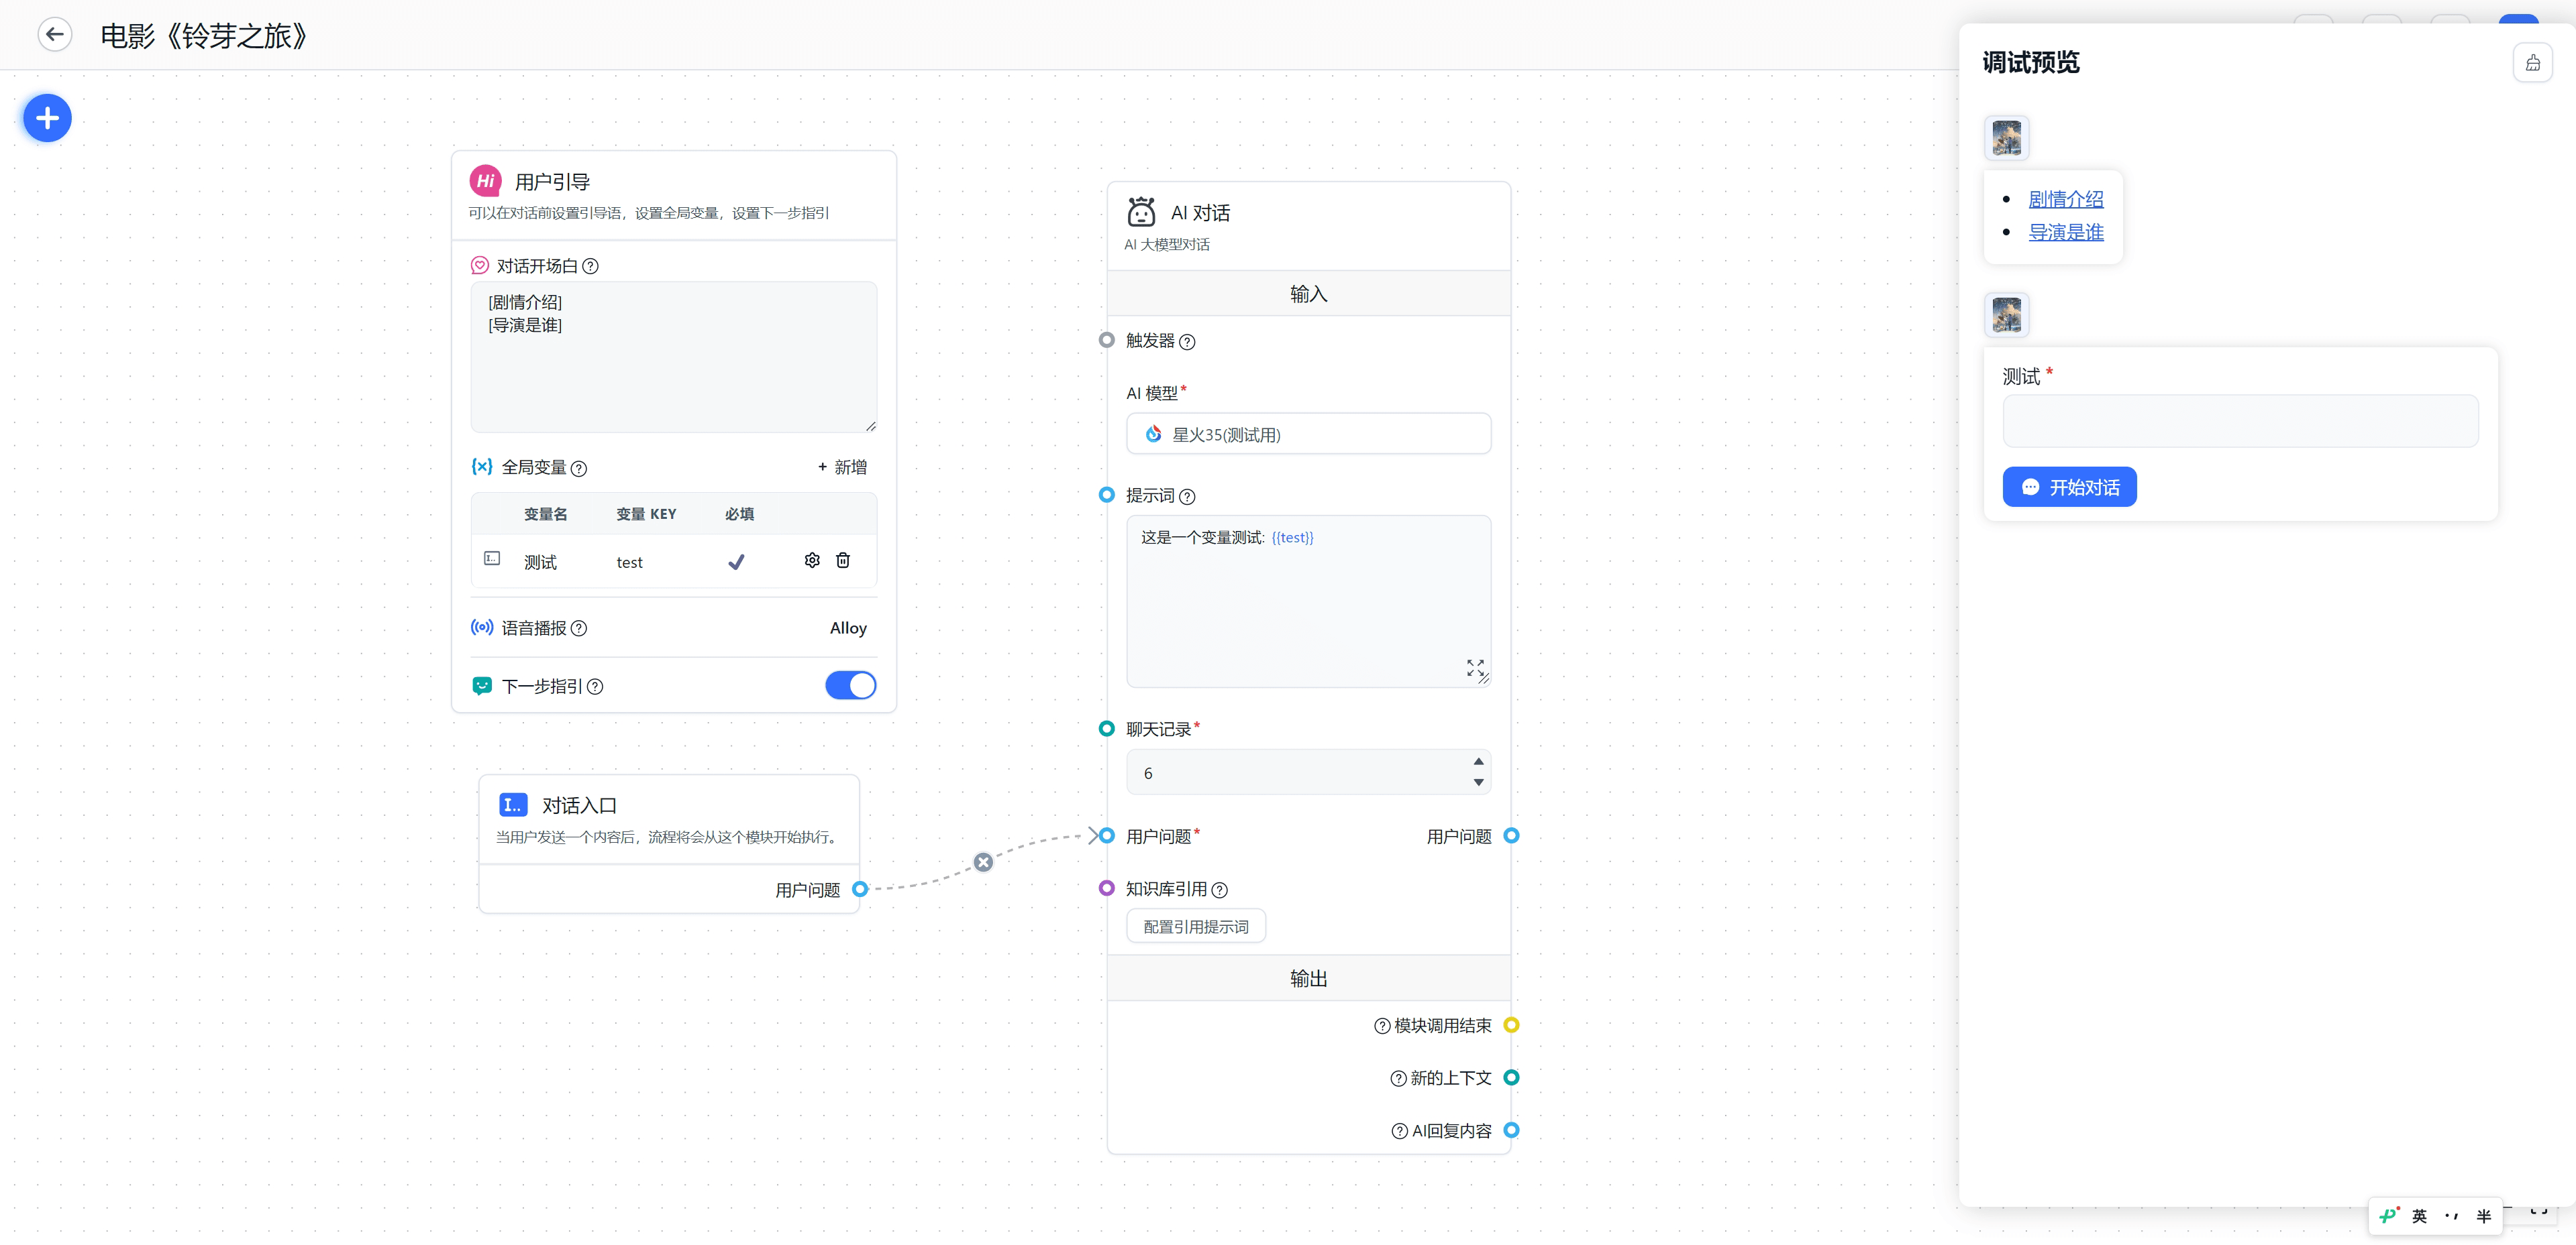Increase the 聊天记录 count with the up arrow
The image size is (2576, 1245).
(1478, 762)
